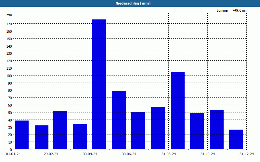Click the 110 y-axis value

click(x=9, y=68)
